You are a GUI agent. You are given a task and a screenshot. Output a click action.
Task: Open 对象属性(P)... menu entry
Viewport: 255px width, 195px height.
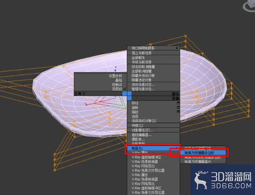(x=154, y=130)
